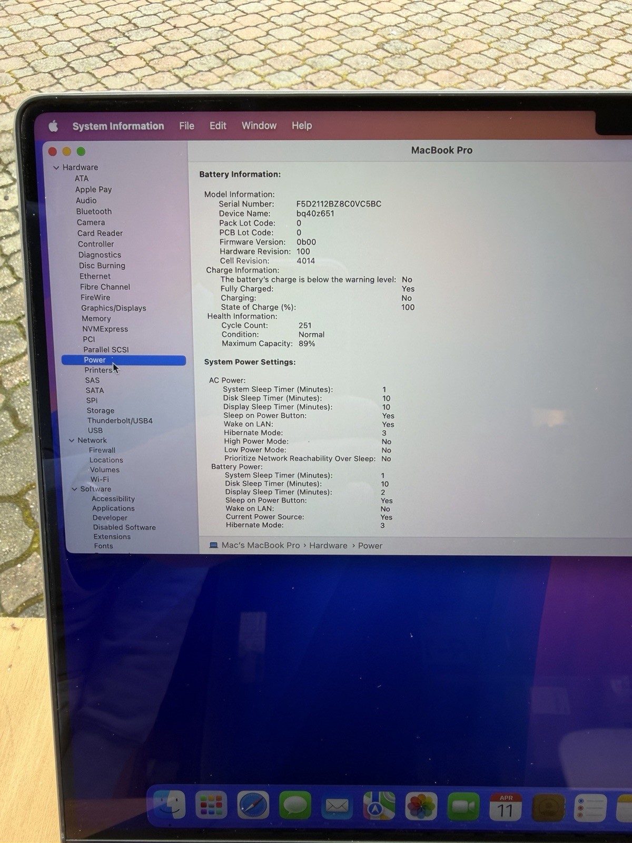Viewport: 632px width, 843px height.
Task: Select Card Reader in the sidebar
Action: coord(100,233)
